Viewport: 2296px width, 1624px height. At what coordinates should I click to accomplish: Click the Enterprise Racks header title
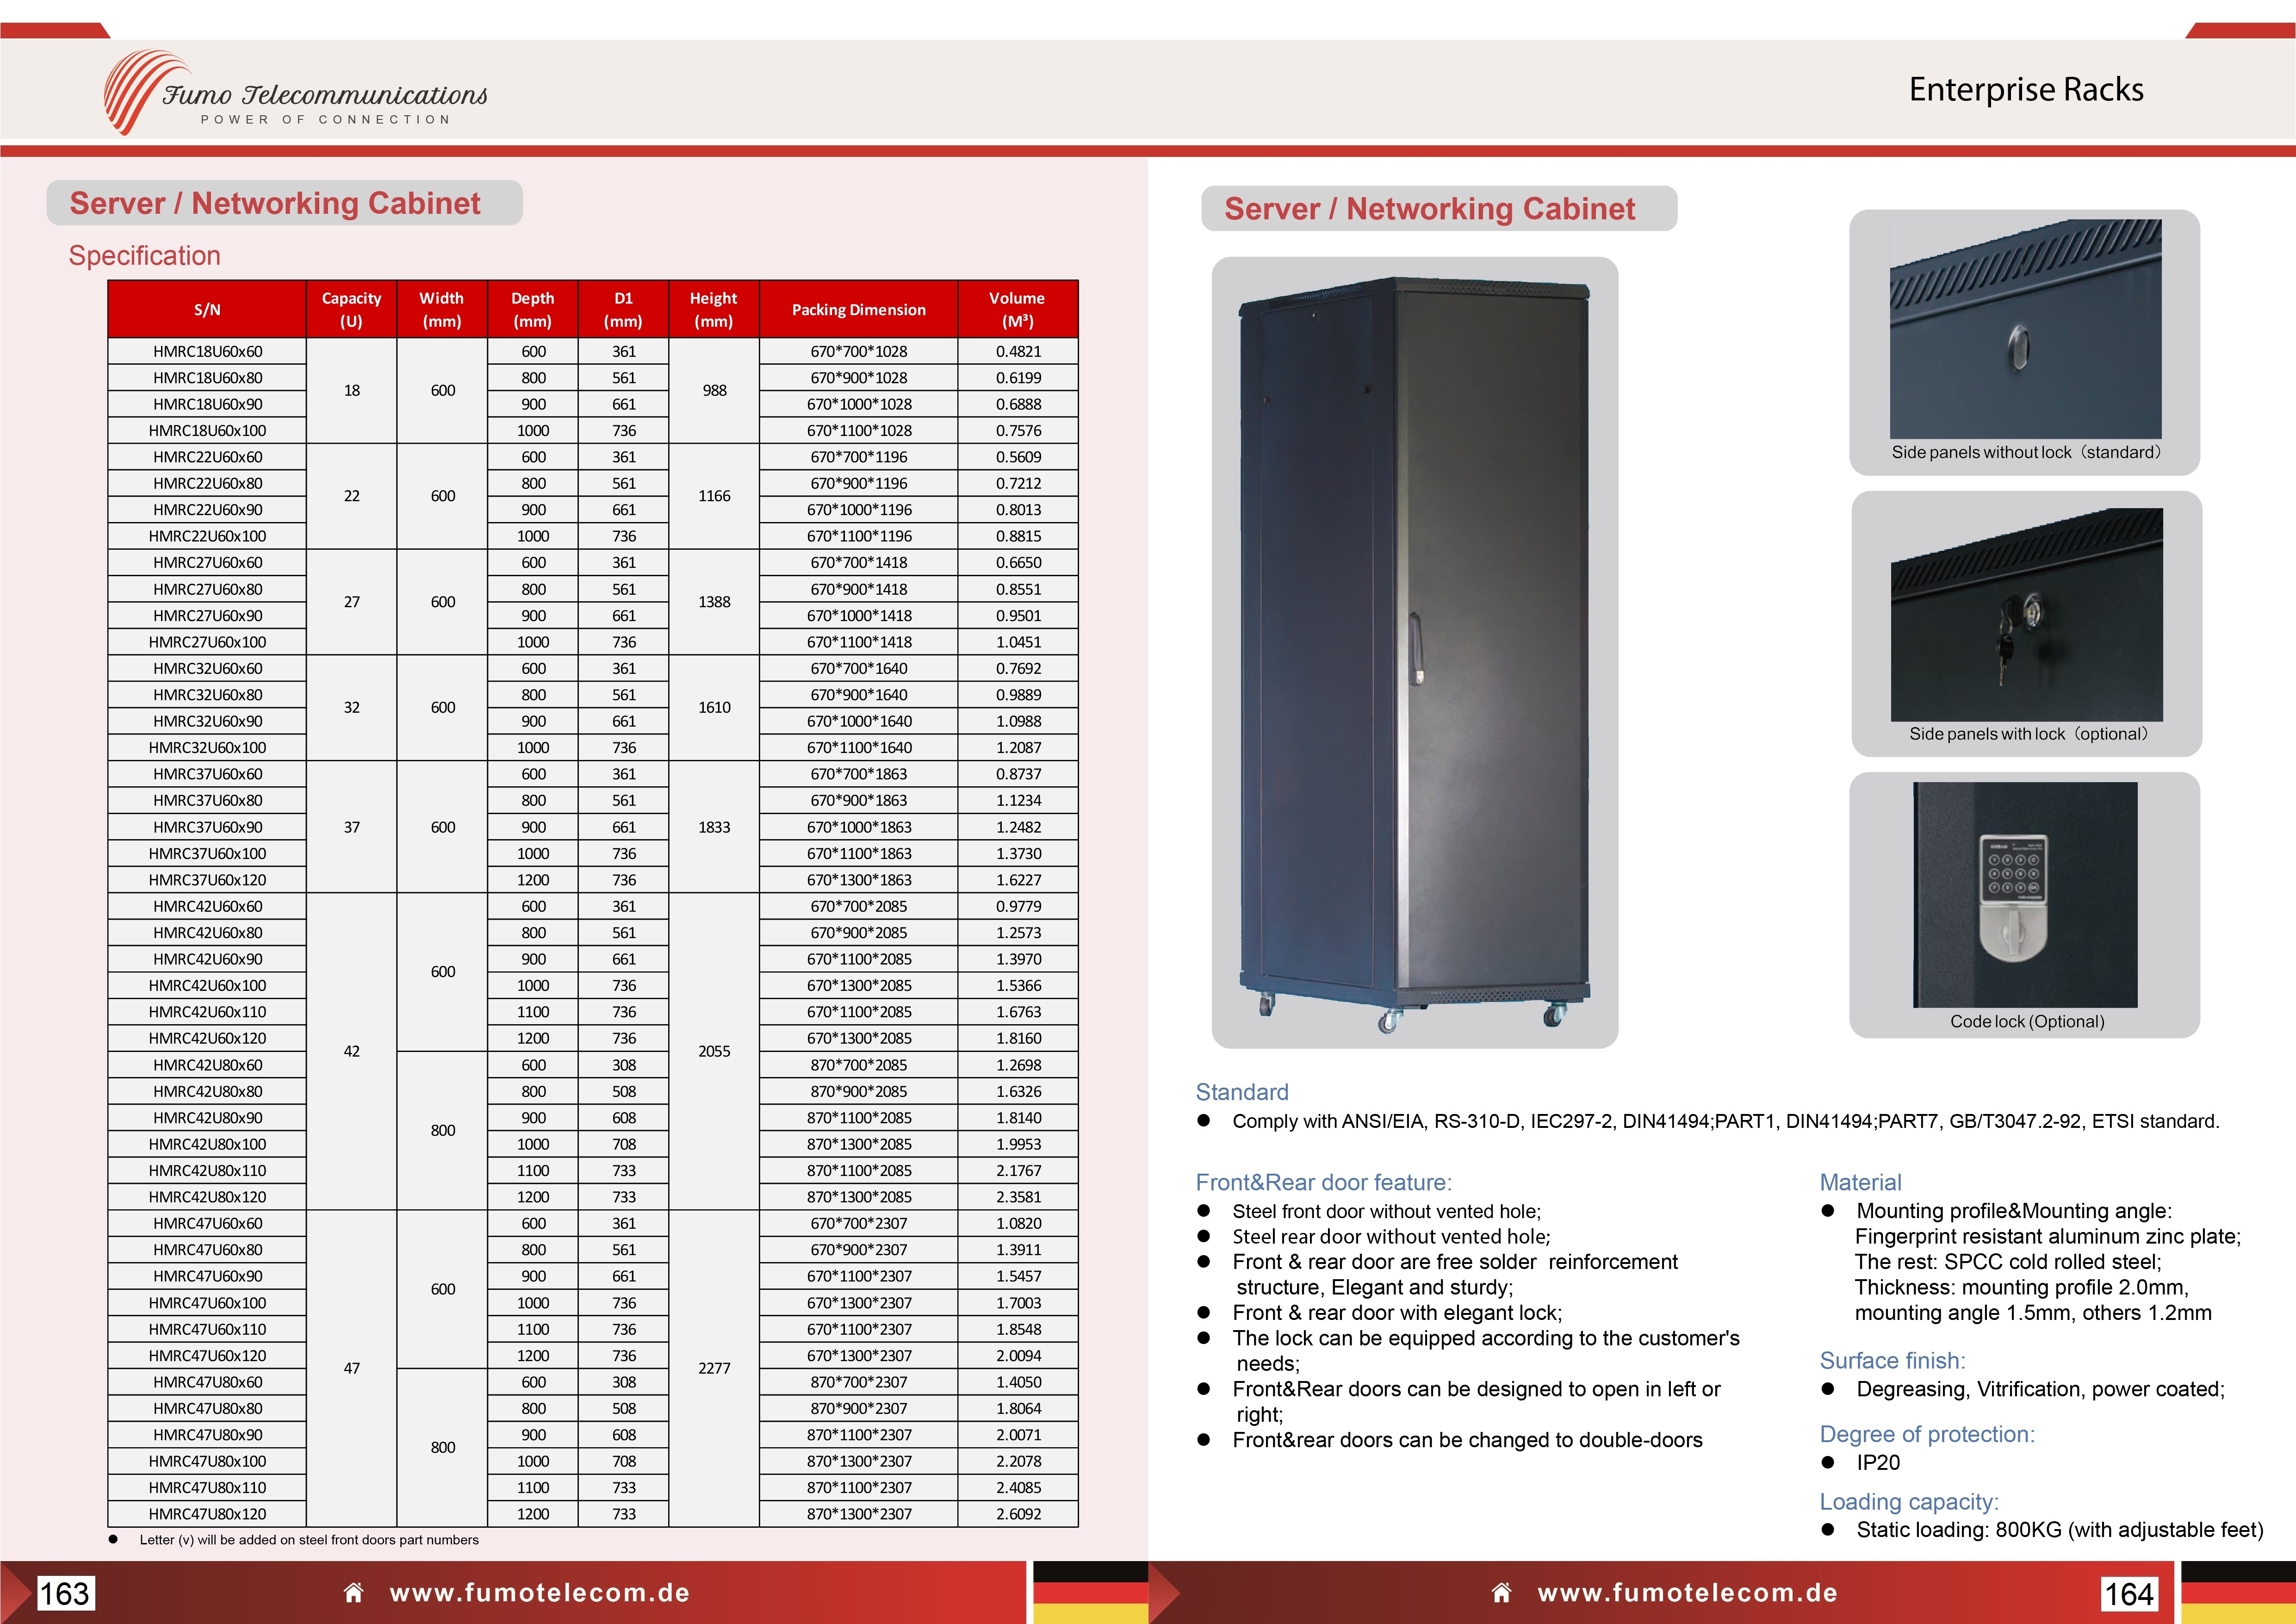2025,90
